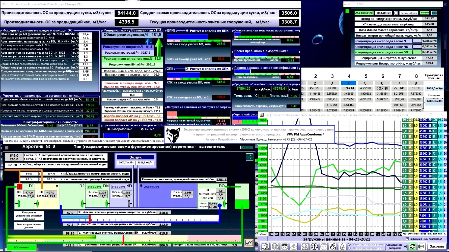Click green oxygen swatch for zone DN

417,52
